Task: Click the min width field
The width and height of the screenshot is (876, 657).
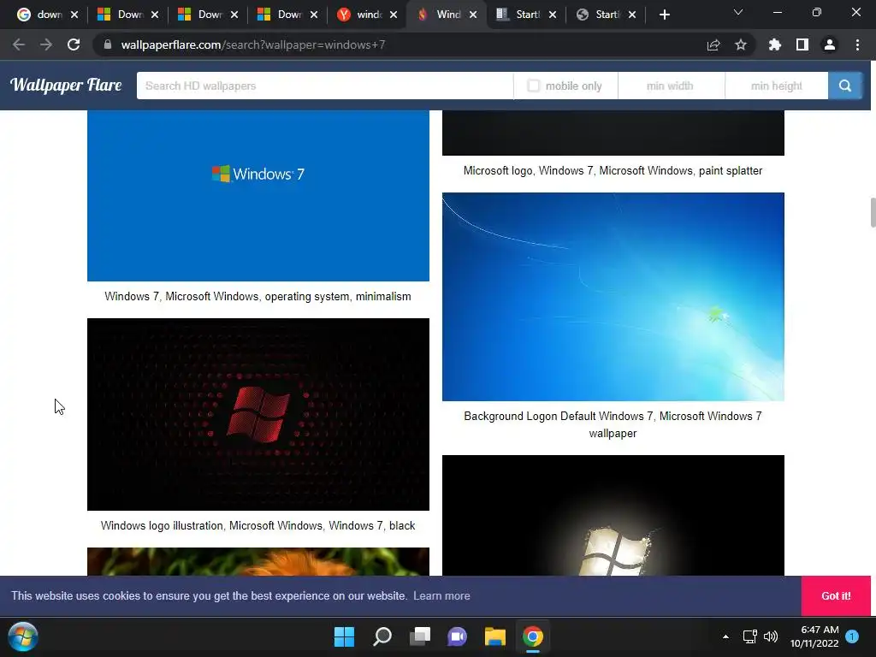Action: click(671, 86)
